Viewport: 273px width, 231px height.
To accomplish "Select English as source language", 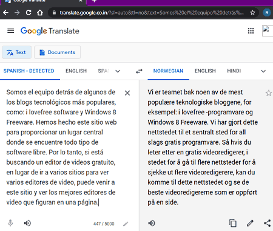I will pyautogui.click(x=76, y=71).
